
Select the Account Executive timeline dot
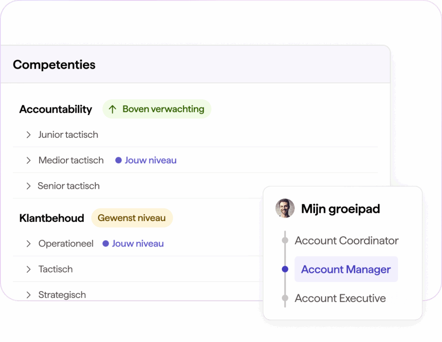click(285, 298)
